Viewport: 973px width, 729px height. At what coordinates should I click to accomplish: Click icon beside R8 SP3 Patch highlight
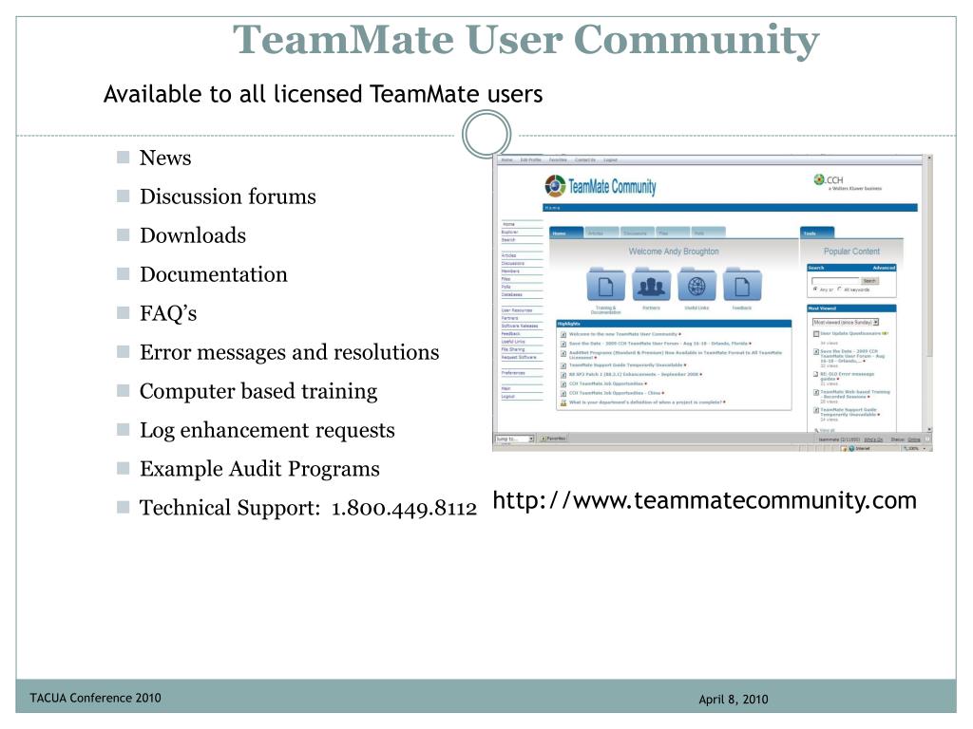coord(563,375)
